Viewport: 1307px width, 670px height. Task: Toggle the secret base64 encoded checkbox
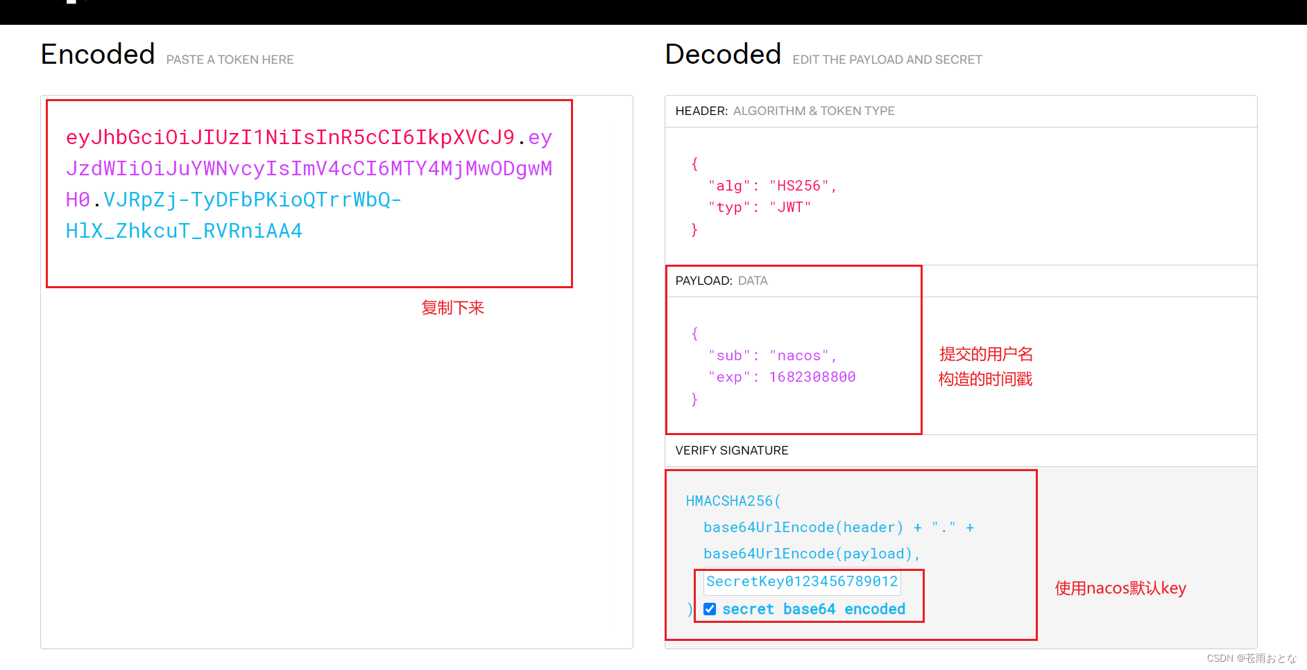[x=710, y=609]
